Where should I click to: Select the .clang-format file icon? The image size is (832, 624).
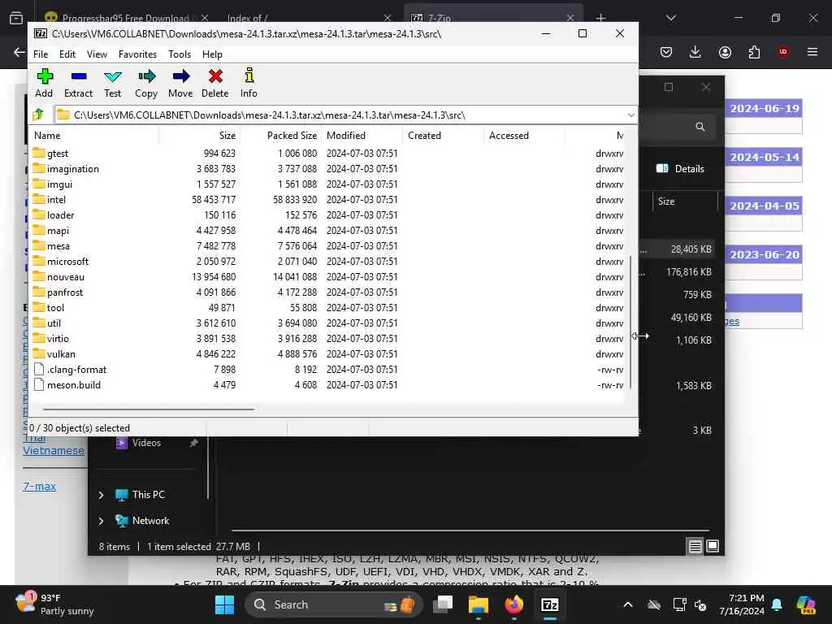point(39,370)
